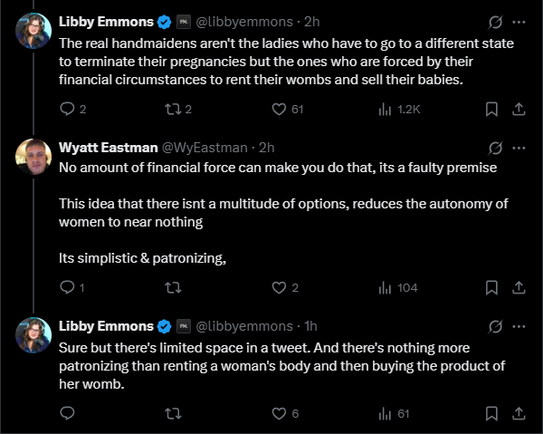
Task: Open more options on Libby's last reply
Action: 519,326
